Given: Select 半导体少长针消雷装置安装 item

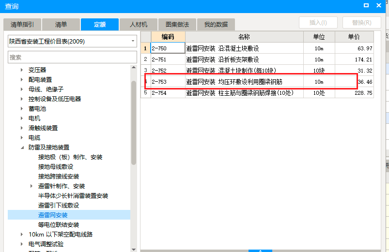Looking at the screenshot, I should click(73, 196).
